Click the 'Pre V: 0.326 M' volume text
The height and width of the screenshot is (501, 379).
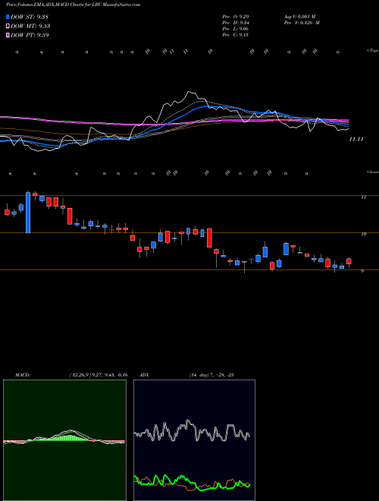pyautogui.click(x=301, y=22)
